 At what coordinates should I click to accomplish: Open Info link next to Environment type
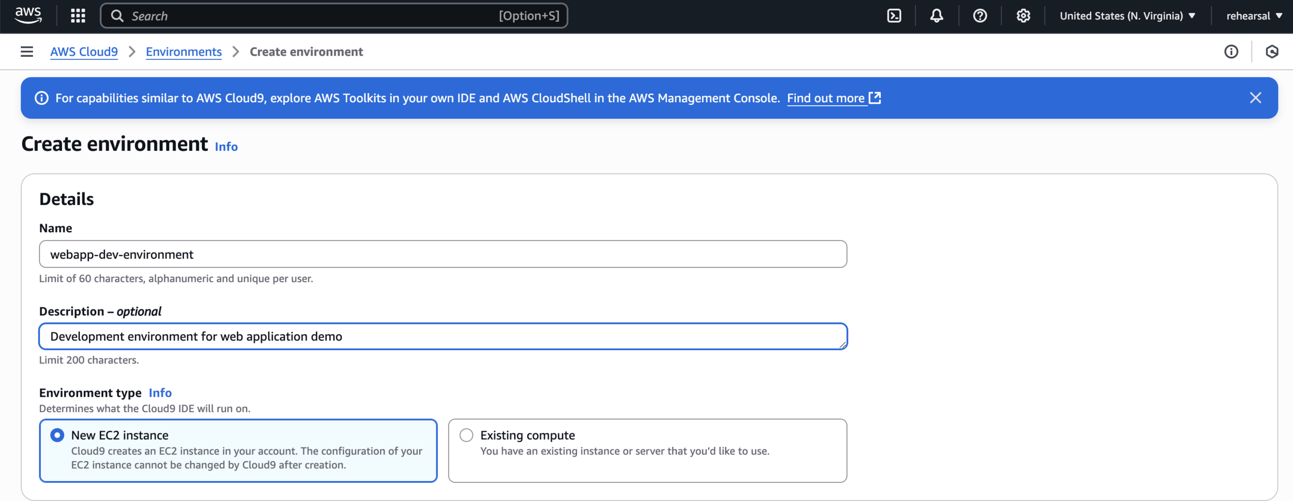[160, 393]
